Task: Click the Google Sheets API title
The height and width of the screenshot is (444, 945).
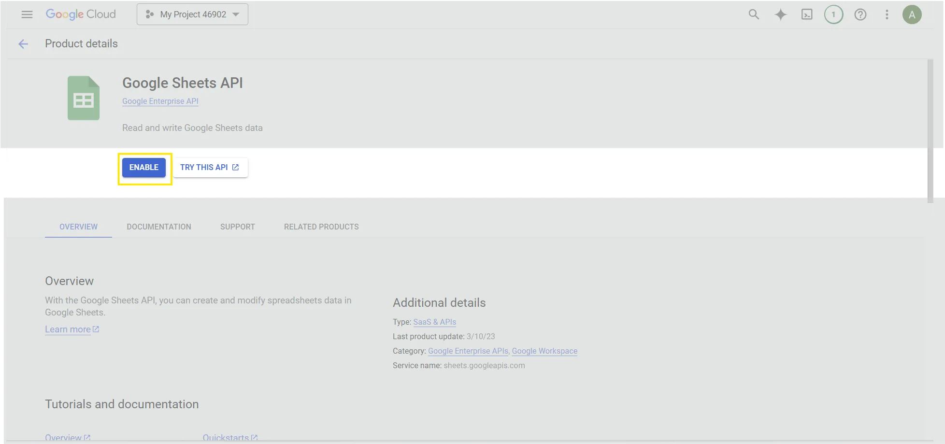Action: pos(183,83)
